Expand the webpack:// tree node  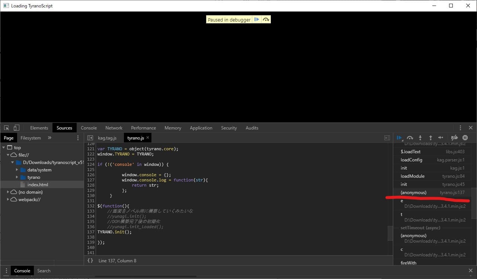click(8, 199)
